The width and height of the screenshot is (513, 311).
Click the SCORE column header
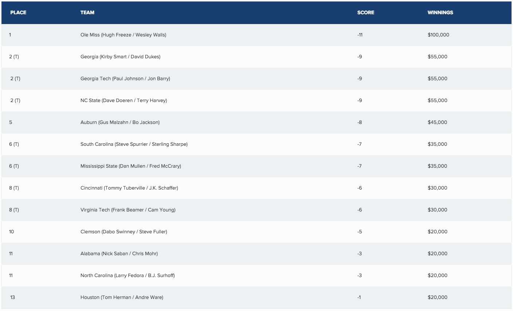tap(366, 12)
